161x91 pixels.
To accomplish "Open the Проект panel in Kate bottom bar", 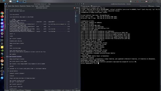I will tap(22, 90).
